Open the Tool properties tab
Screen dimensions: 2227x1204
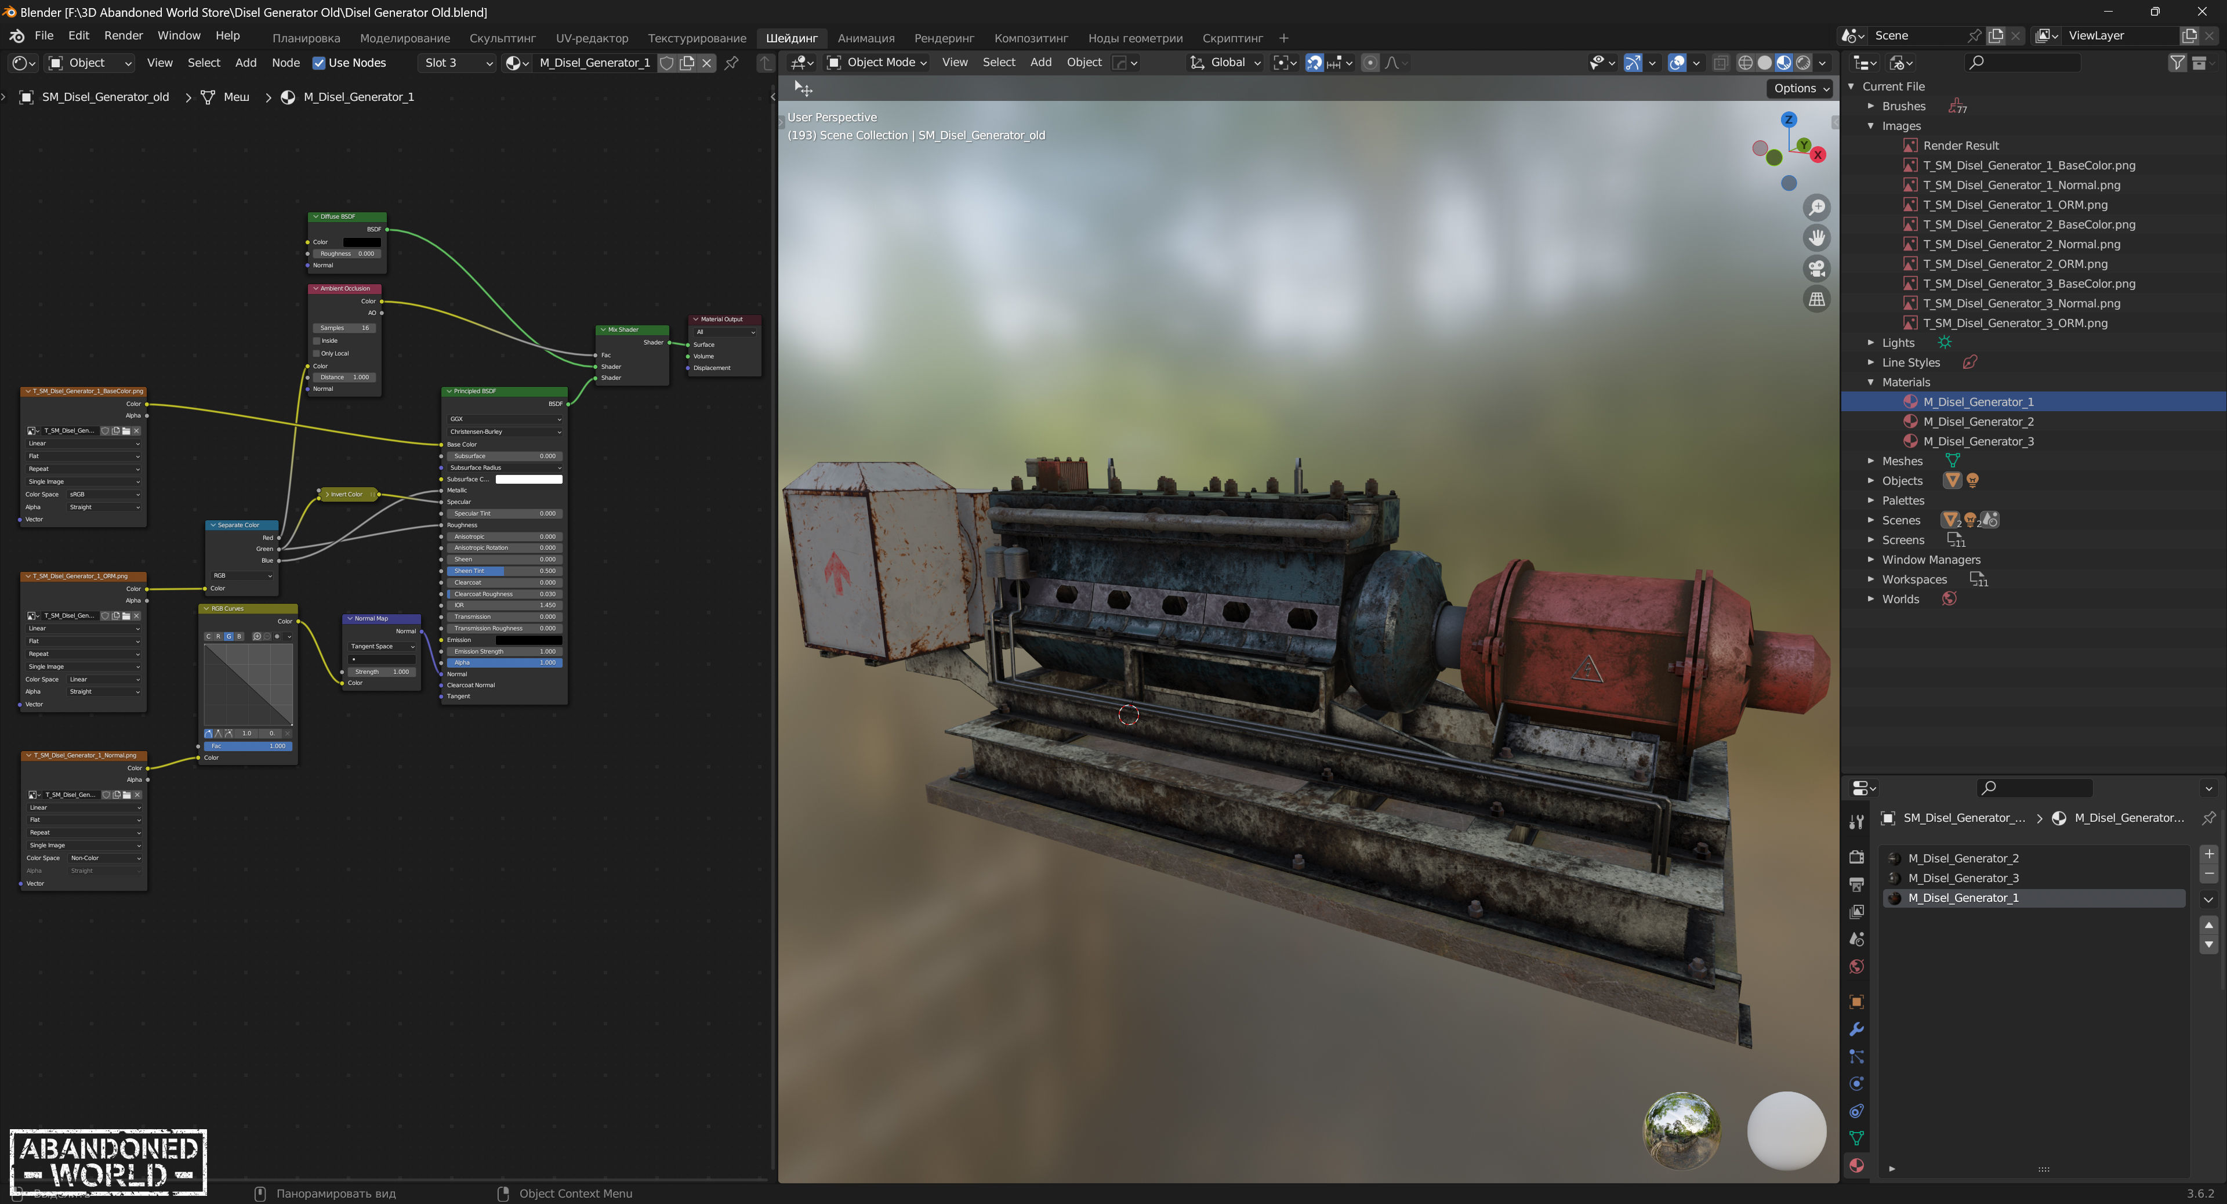click(x=1856, y=822)
